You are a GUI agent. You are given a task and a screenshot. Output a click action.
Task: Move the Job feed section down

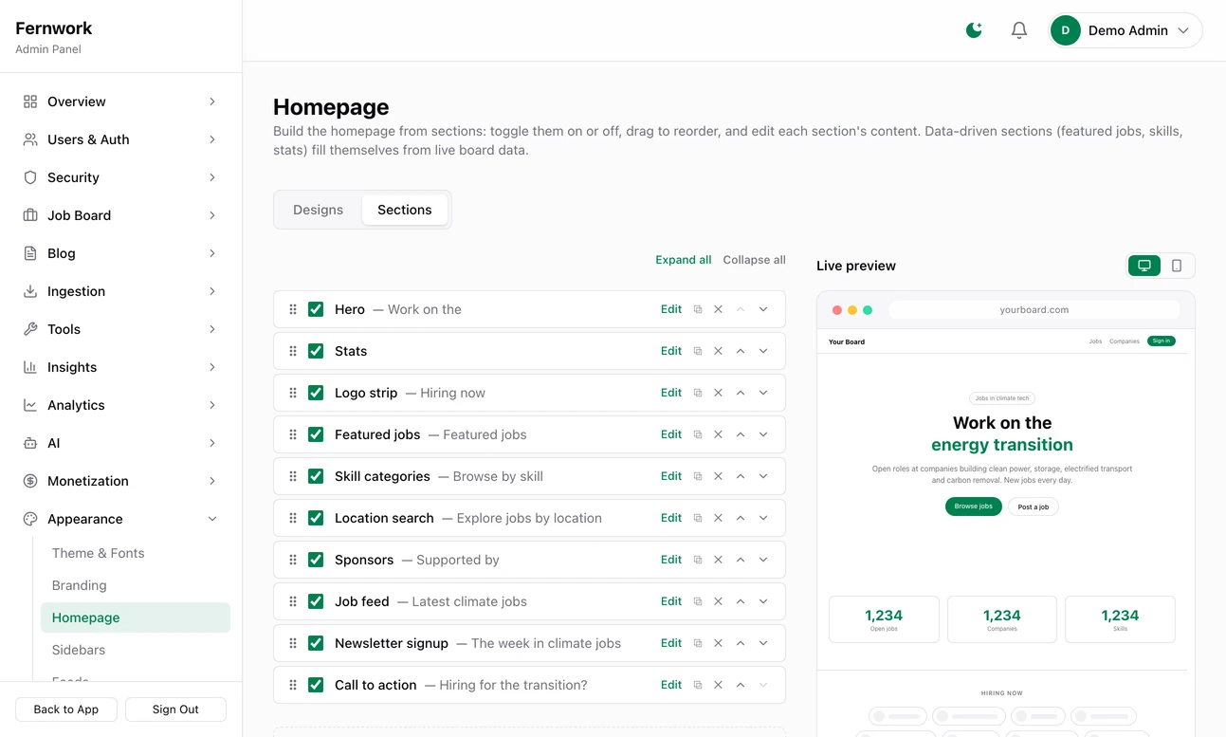[763, 601]
